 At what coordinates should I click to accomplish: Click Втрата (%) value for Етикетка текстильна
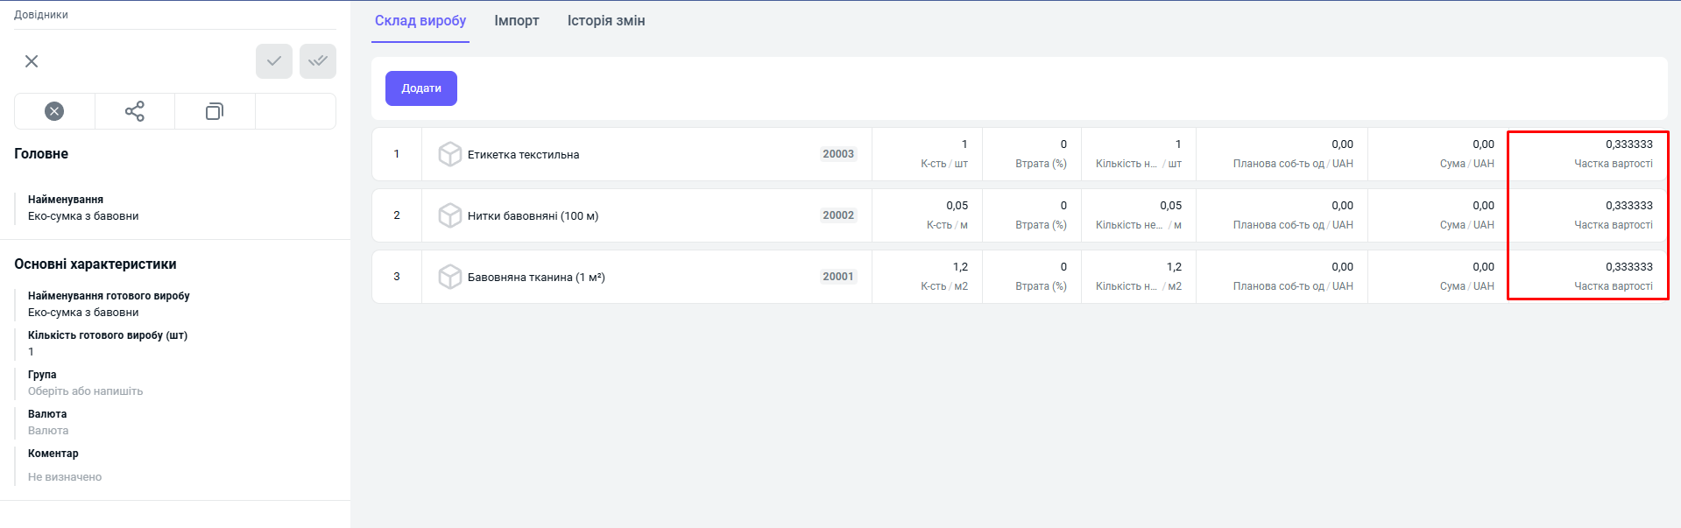pyautogui.click(x=1063, y=144)
